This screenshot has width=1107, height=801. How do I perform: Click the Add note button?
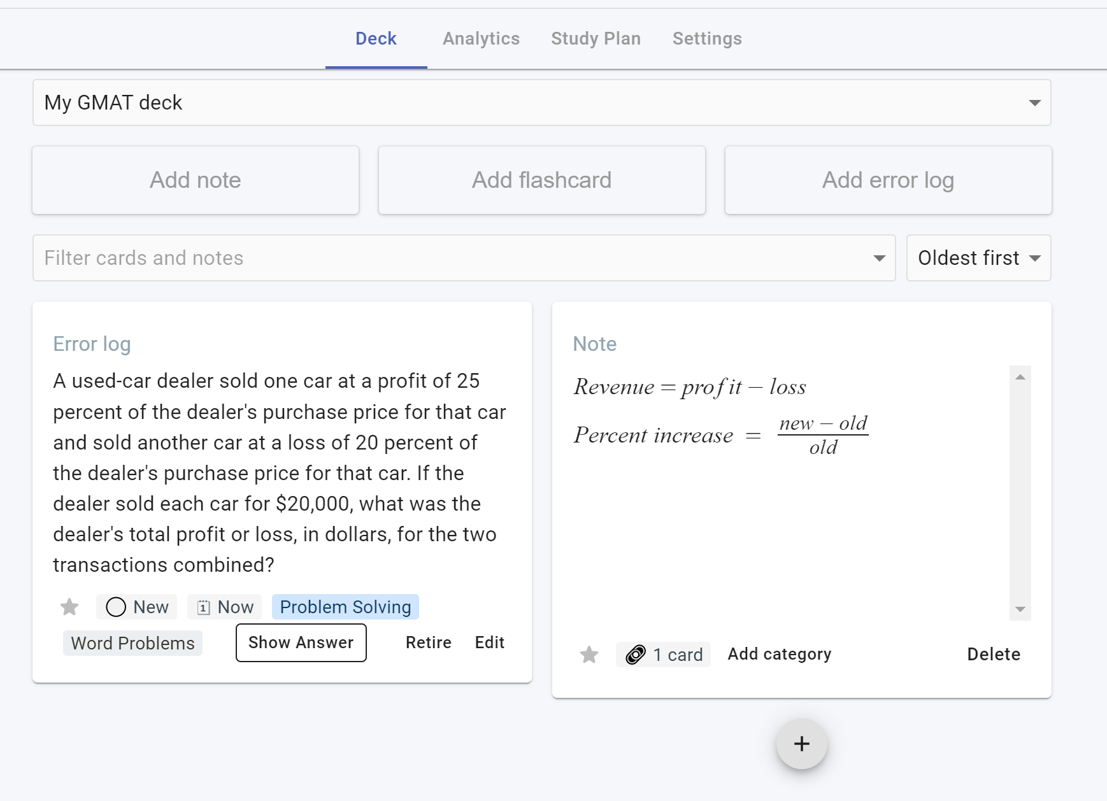tap(196, 180)
